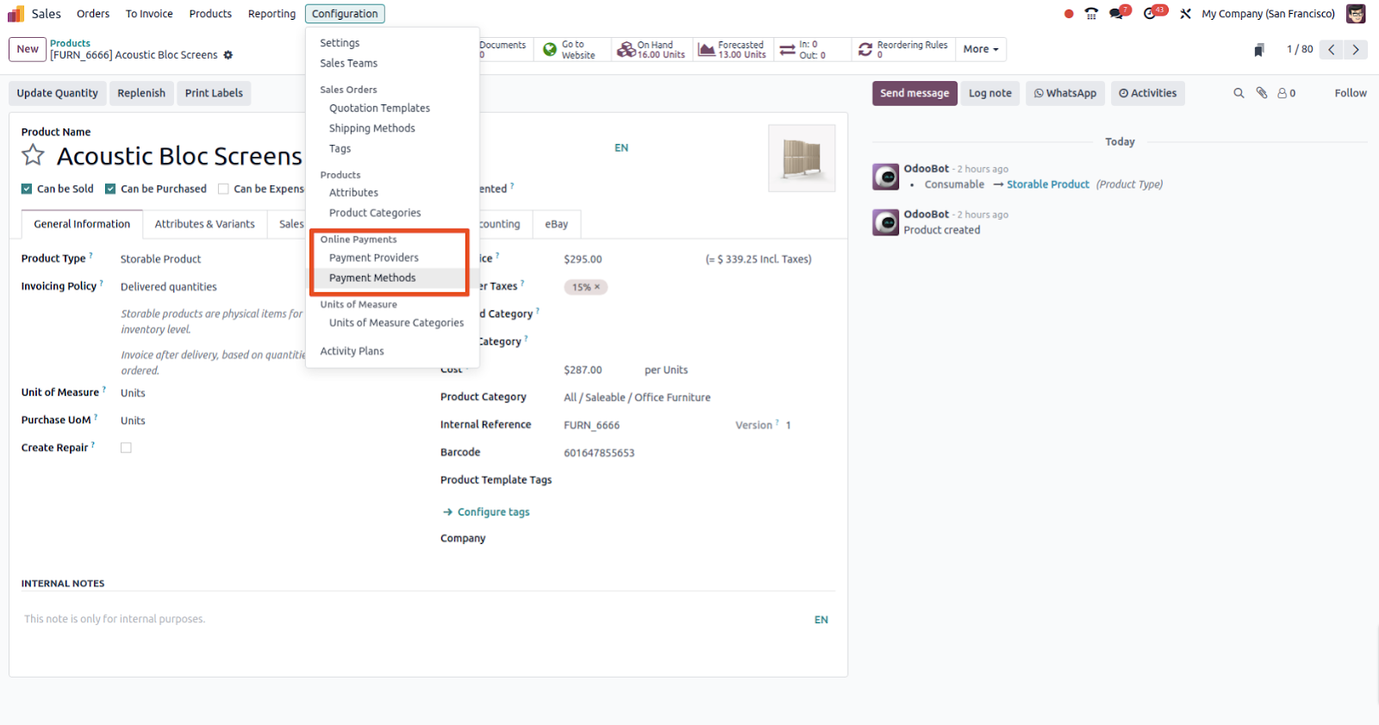Click the search icon in chatter
The width and height of the screenshot is (1379, 725).
[1239, 93]
